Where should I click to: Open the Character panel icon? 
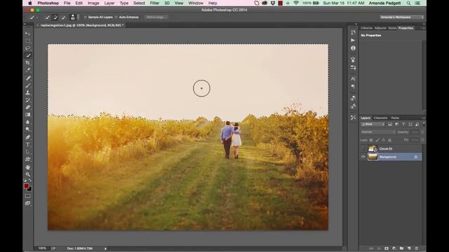353,78
